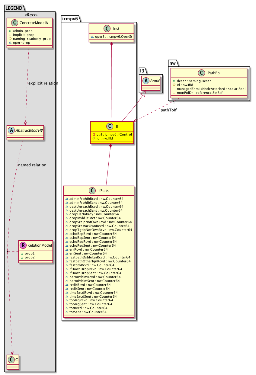Select the l3 package tab

[142, 71]
